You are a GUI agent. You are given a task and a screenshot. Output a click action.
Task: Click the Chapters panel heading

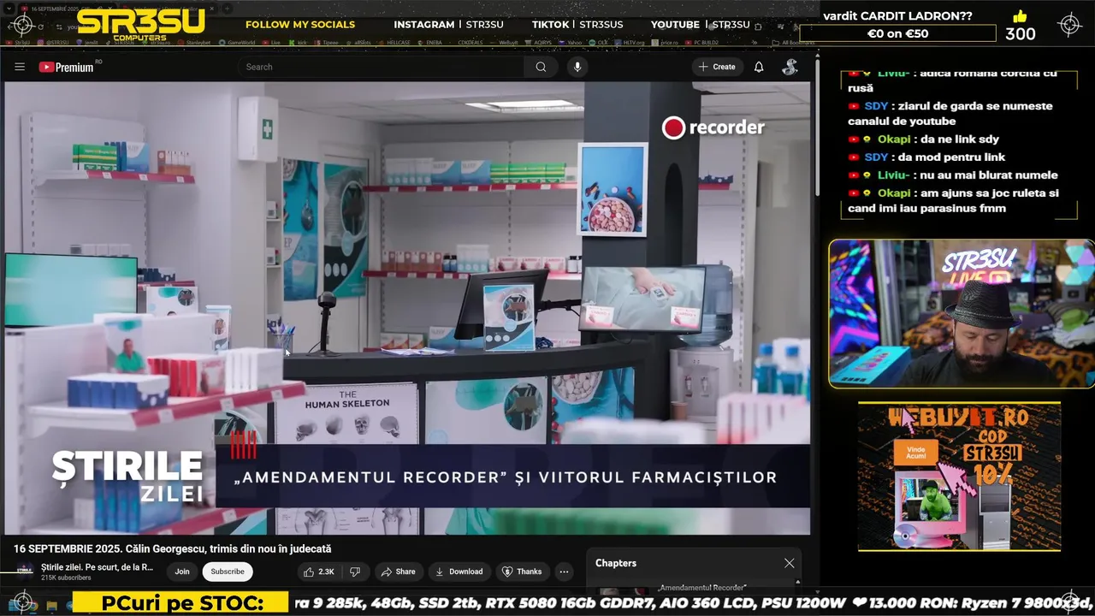[x=616, y=563]
